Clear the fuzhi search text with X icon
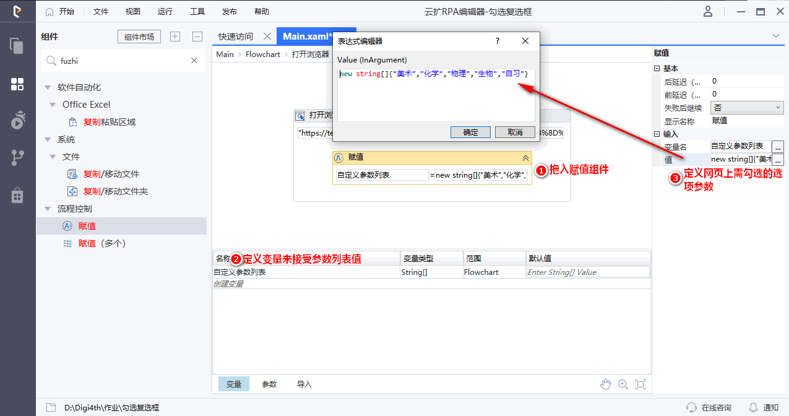The width and height of the screenshot is (789, 416). (x=194, y=61)
